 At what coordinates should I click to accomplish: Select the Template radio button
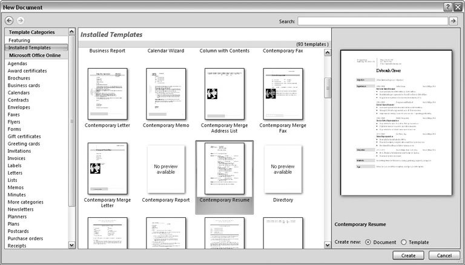click(403, 242)
